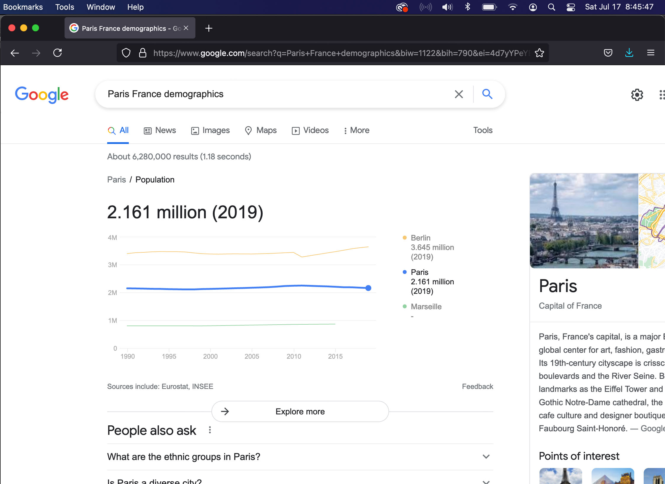Click the Explore more button

tap(300, 411)
